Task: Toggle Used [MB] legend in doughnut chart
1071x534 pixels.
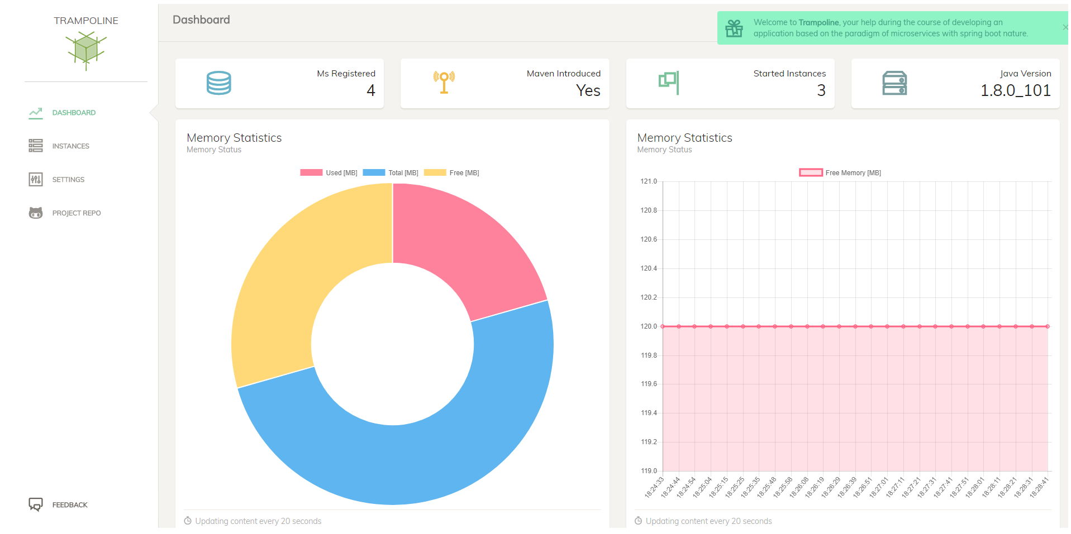Action: pos(329,173)
